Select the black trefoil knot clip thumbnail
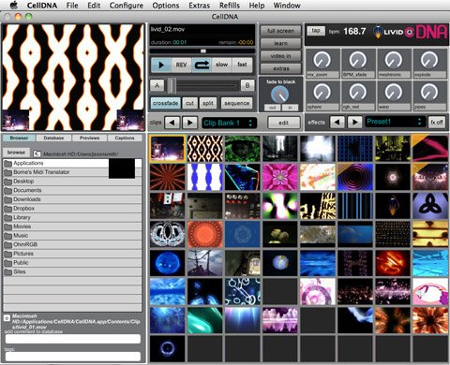 pos(430,206)
